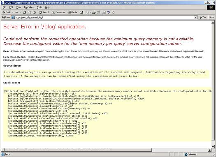Refresh the current page
Screen dimensions: 216x157
pos(29,12)
